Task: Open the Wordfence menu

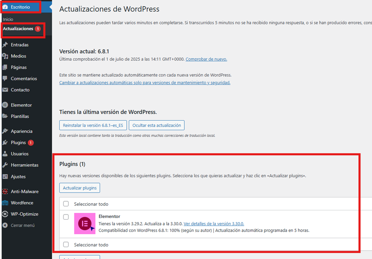Action: [x=22, y=203]
